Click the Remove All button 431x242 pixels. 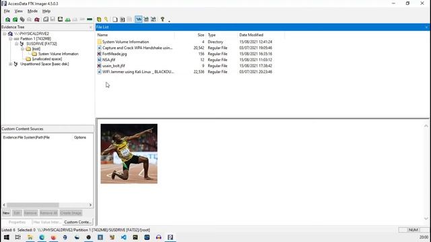[48, 213]
